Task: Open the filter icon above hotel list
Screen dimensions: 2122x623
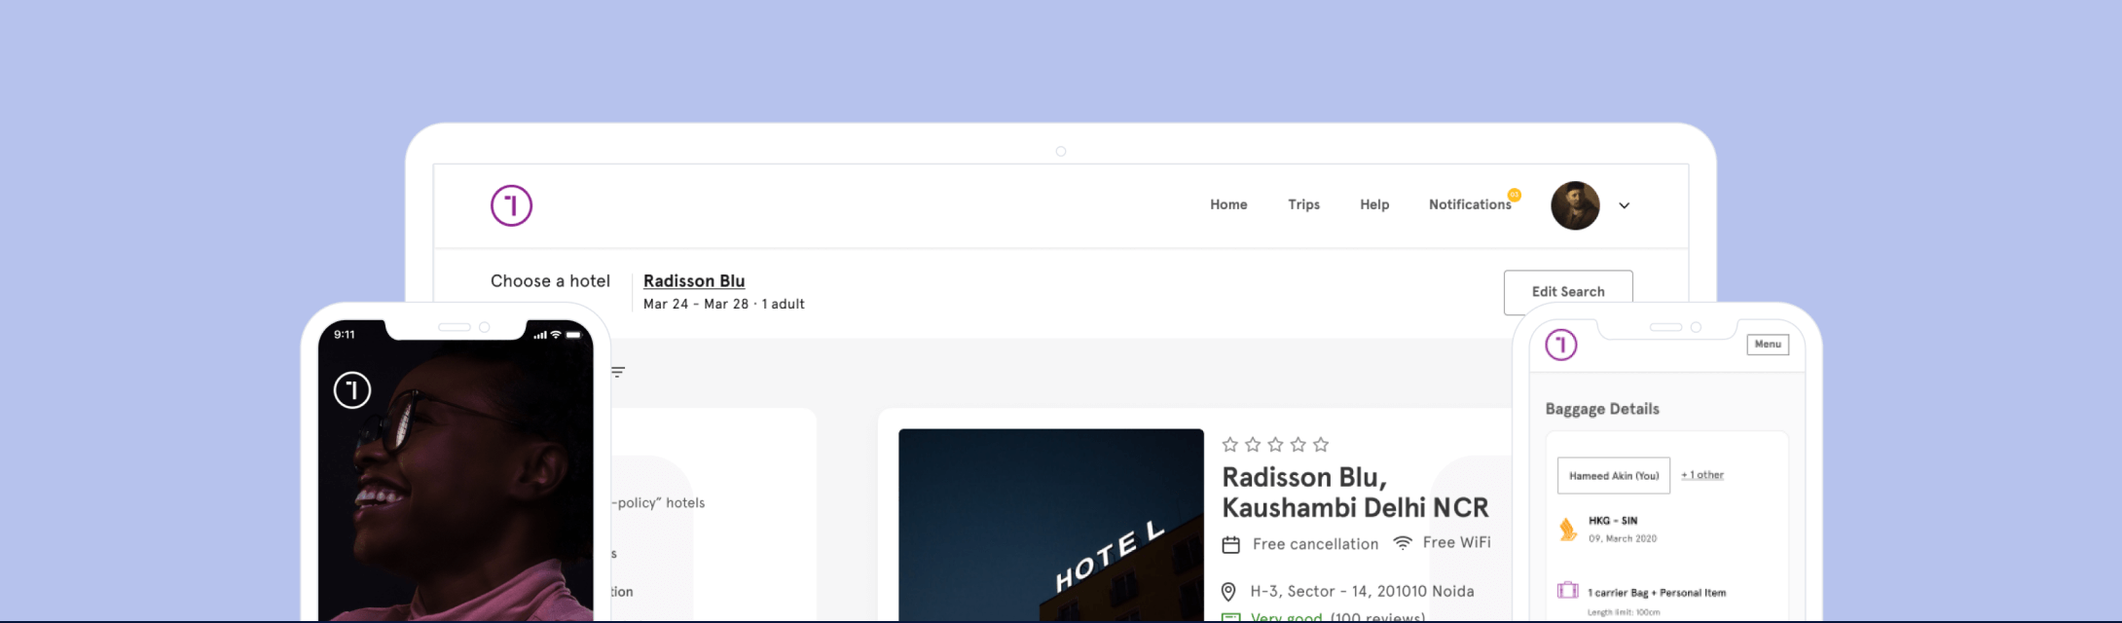Action: [x=618, y=372]
